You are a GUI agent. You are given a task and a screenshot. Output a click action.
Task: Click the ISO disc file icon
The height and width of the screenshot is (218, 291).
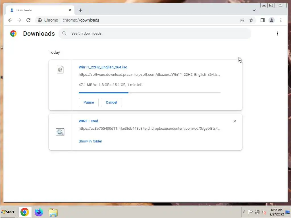(x=60, y=70)
